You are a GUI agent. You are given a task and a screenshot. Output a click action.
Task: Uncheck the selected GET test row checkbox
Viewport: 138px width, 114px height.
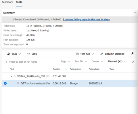pyautogui.click(x=5, y=83)
